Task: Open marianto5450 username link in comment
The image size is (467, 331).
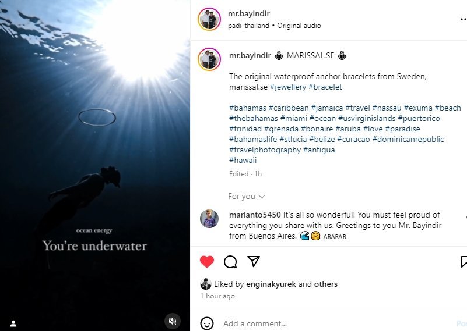Action: [255, 215]
